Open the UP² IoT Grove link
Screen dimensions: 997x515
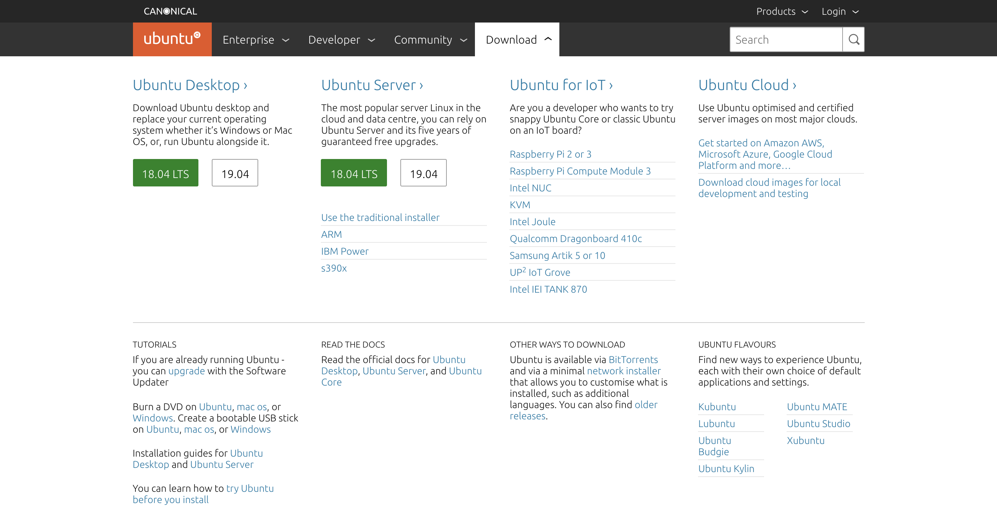point(540,272)
